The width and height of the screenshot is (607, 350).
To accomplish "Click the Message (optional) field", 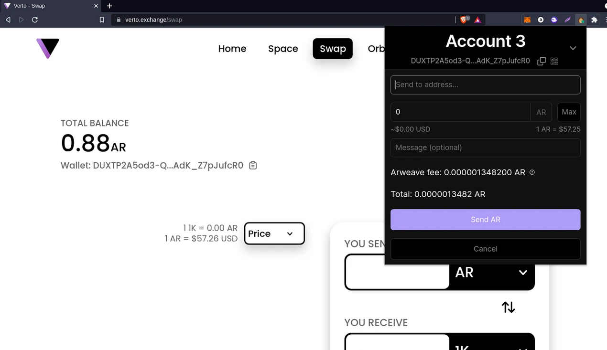I will click(x=485, y=148).
